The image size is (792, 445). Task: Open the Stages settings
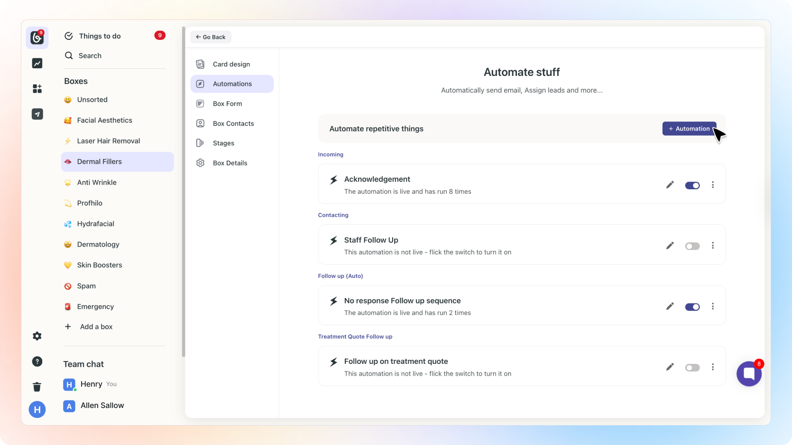click(x=232, y=143)
